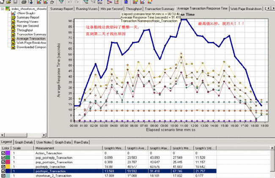Switch to the Hits per Second tab

pos(112,9)
